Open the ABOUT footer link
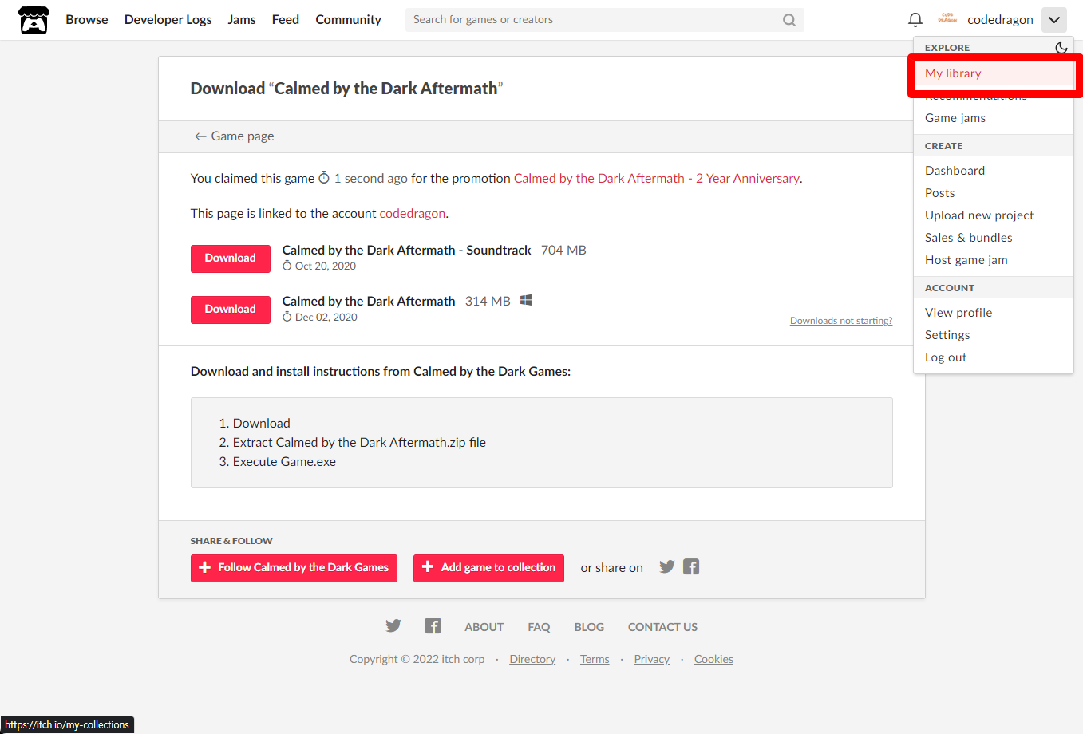 point(484,627)
